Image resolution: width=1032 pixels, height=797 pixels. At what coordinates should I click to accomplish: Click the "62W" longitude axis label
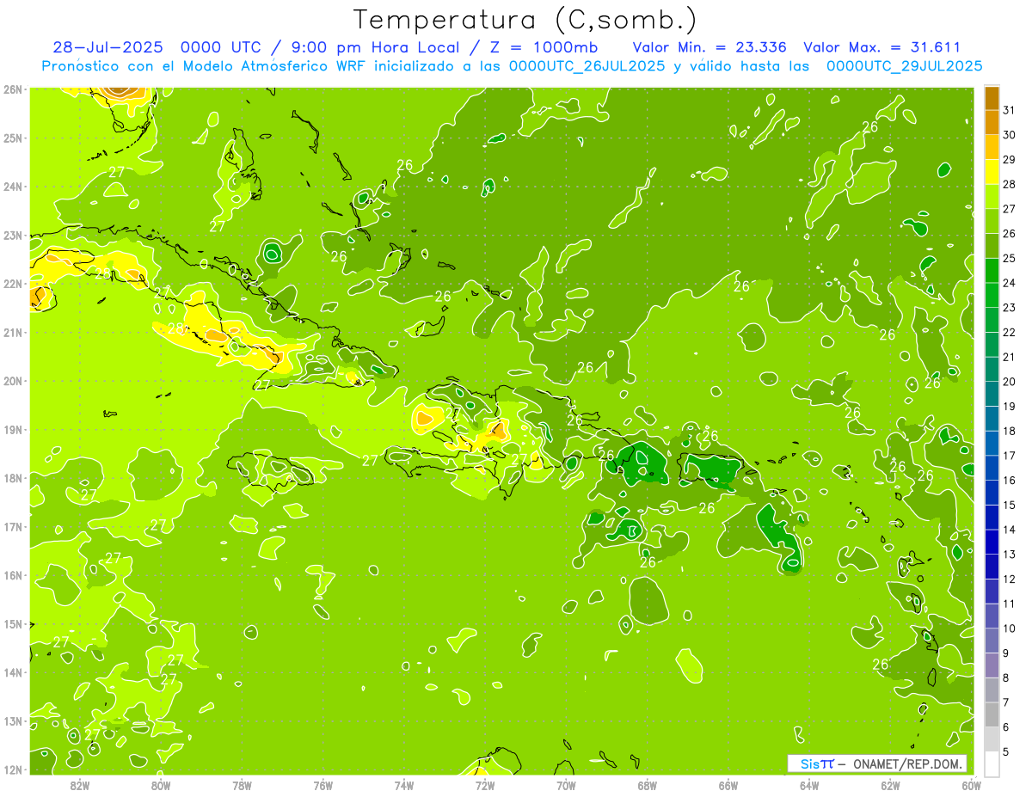coord(890,785)
